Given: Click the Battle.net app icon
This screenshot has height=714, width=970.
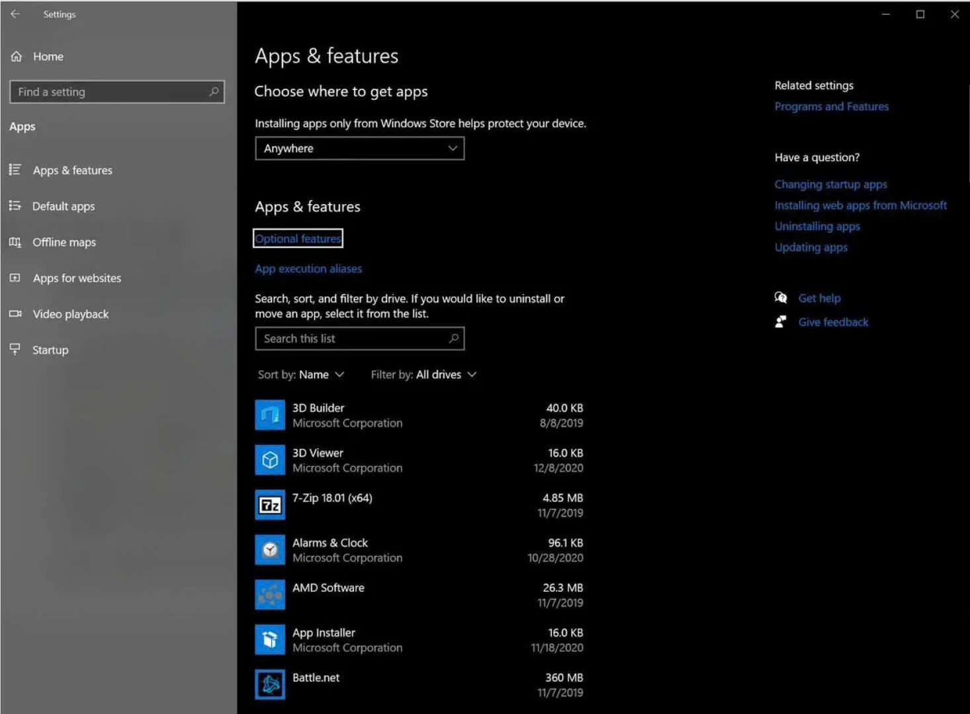Looking at the screenshot, I should click(270, 685).
